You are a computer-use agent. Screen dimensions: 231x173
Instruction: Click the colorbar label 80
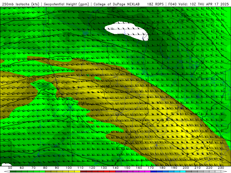tap(45, 168)
